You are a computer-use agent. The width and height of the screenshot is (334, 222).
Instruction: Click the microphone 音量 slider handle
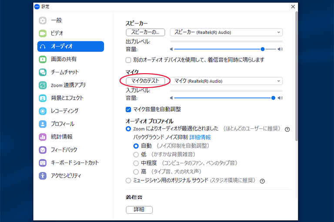click(x=273, y=98)
